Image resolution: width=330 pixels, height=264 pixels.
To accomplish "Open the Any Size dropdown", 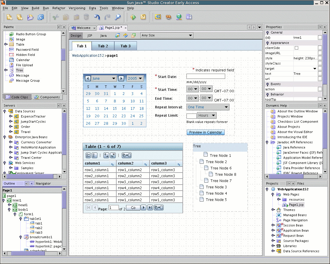I will click(167, 35).
